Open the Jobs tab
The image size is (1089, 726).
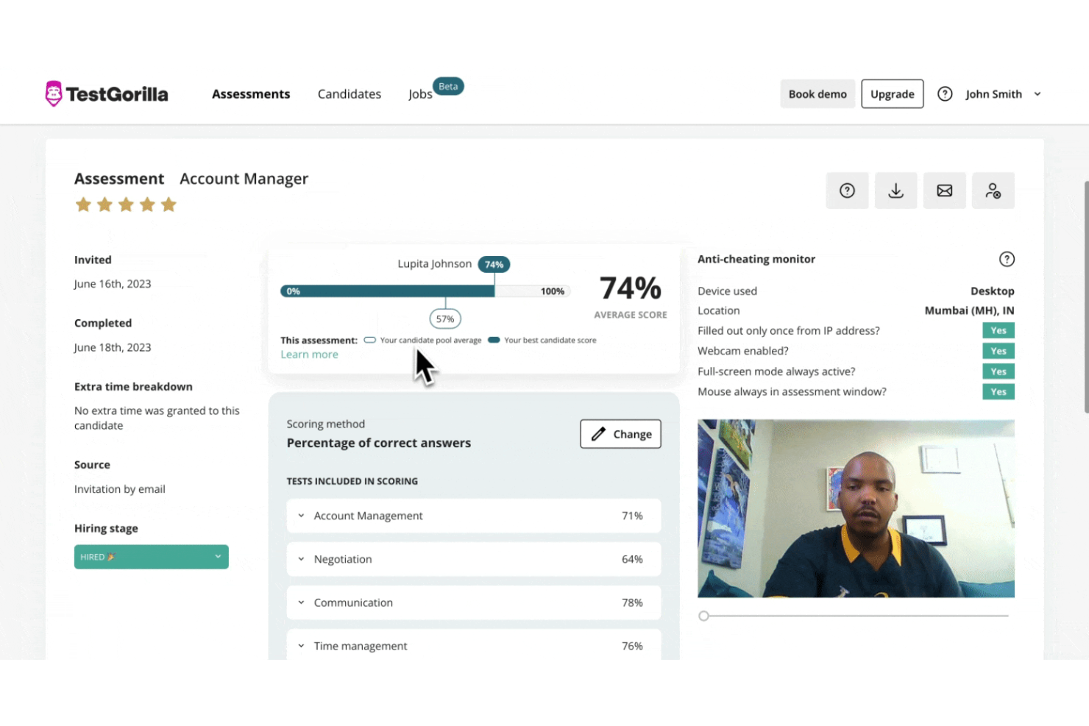click(x=420, y=94)
